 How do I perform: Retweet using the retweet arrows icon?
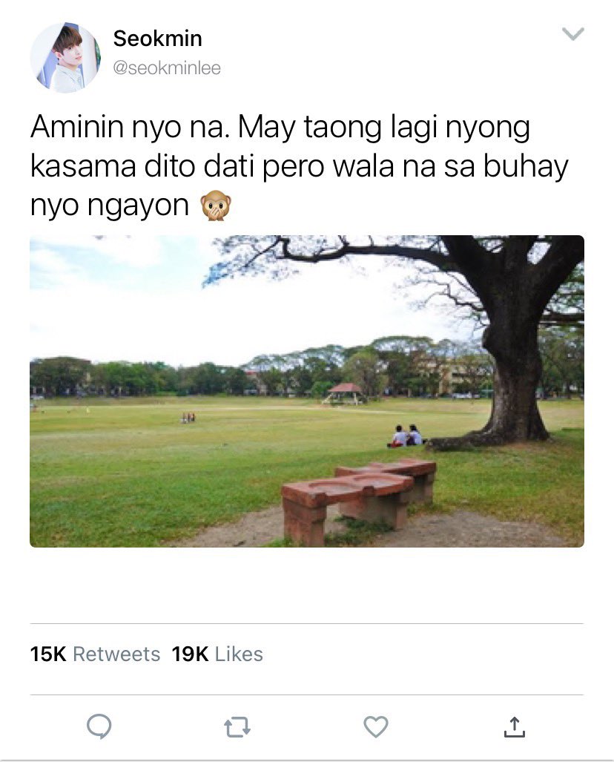[237, 727]
